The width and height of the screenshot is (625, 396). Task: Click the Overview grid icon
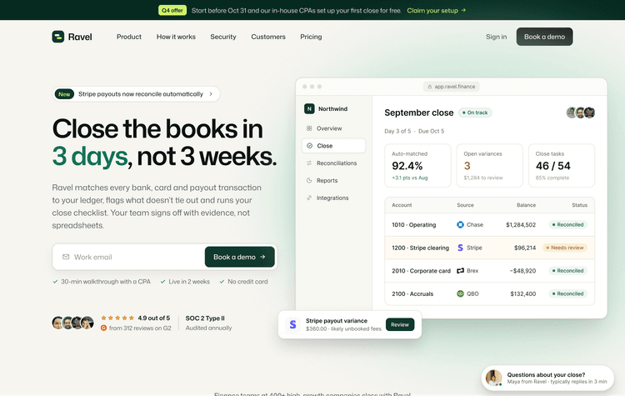(x=309, y=128)
